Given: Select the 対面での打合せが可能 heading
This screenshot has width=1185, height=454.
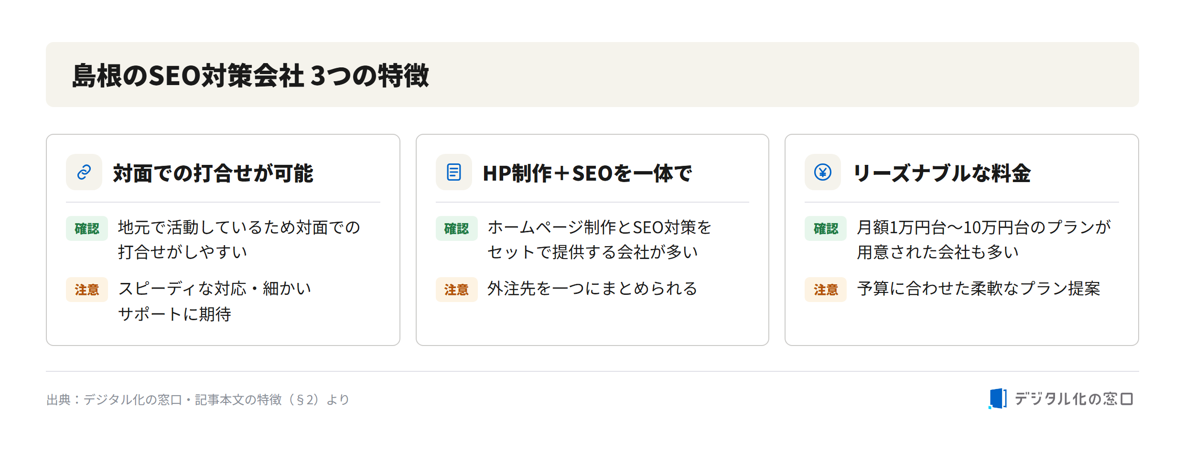Looking at the screenshot, I should point(213,173).
